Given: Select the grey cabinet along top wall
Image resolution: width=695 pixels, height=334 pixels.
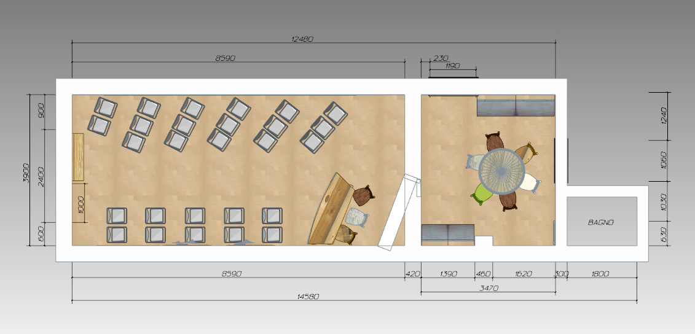Looking at the screenshot, I should point(516,107).
